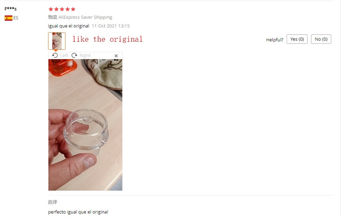Click the "Left" rotate label

64,56
